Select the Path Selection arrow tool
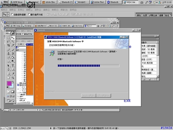 8,66
